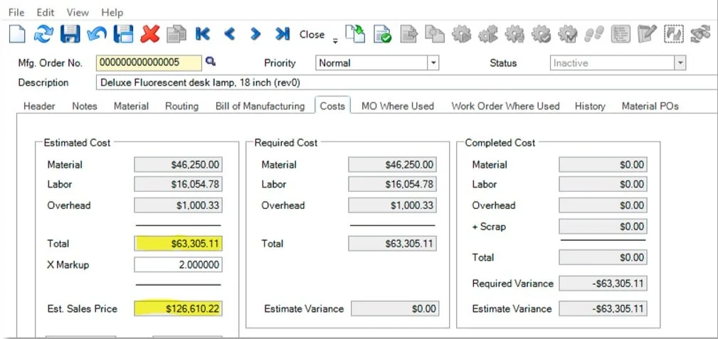Click Estimated Cost Overhead $1,000.33 value
The width and height of the screenshot is (718, 339).
pyautogui.click(x=178, y=205)
